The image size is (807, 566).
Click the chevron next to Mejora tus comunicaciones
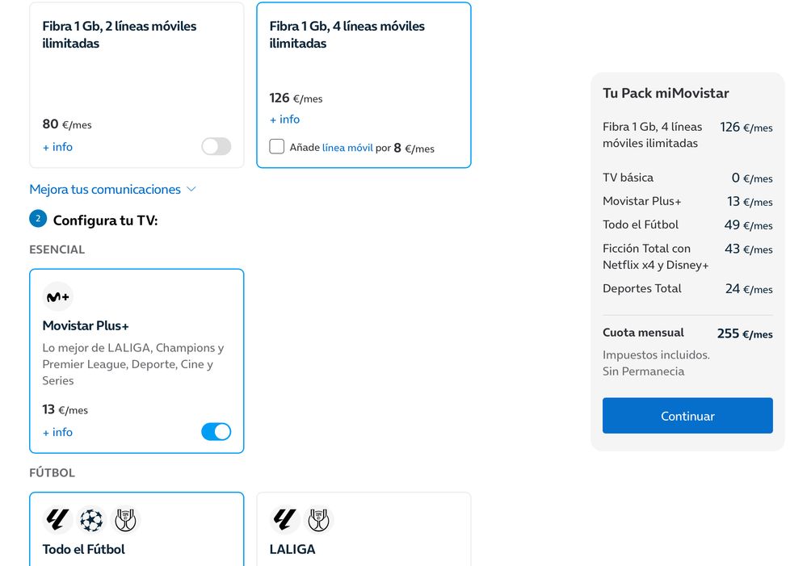click(191, 189)
